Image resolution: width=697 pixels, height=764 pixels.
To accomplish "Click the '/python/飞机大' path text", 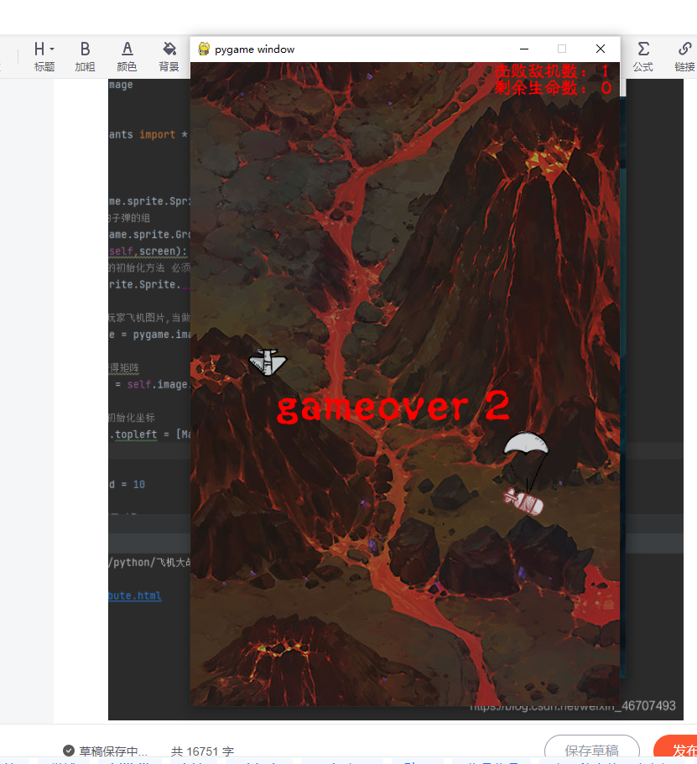I will click(x=149, y=562).
